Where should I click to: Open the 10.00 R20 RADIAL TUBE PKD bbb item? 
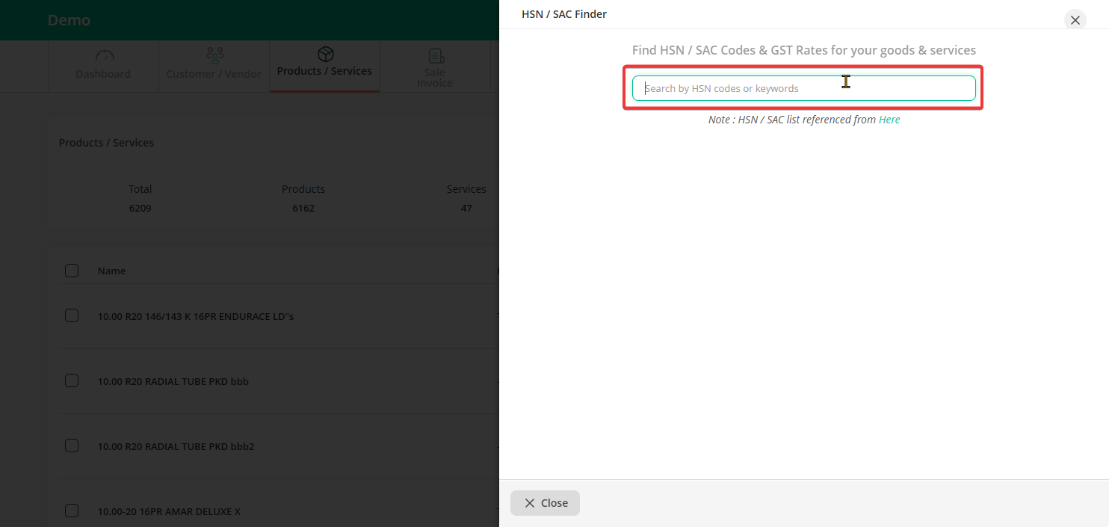173,381
